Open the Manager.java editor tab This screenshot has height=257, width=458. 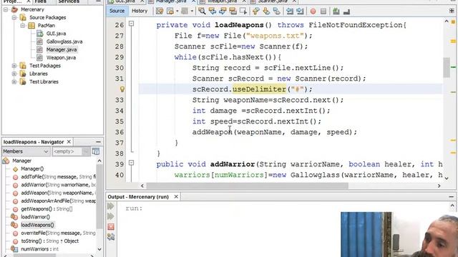click(x=171, y=1)
